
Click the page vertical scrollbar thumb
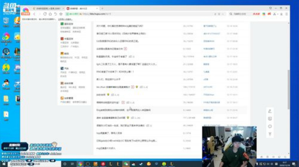pos(289,89)
